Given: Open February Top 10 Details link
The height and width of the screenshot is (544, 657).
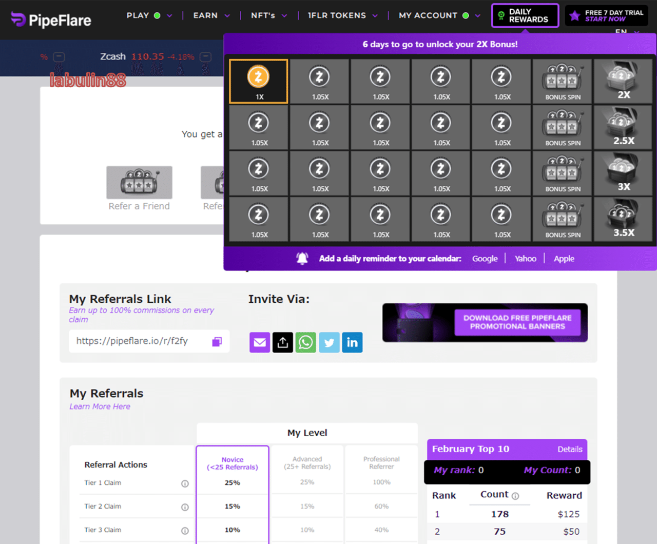Looking at the screenshot, I should click(x=570, y=450).
